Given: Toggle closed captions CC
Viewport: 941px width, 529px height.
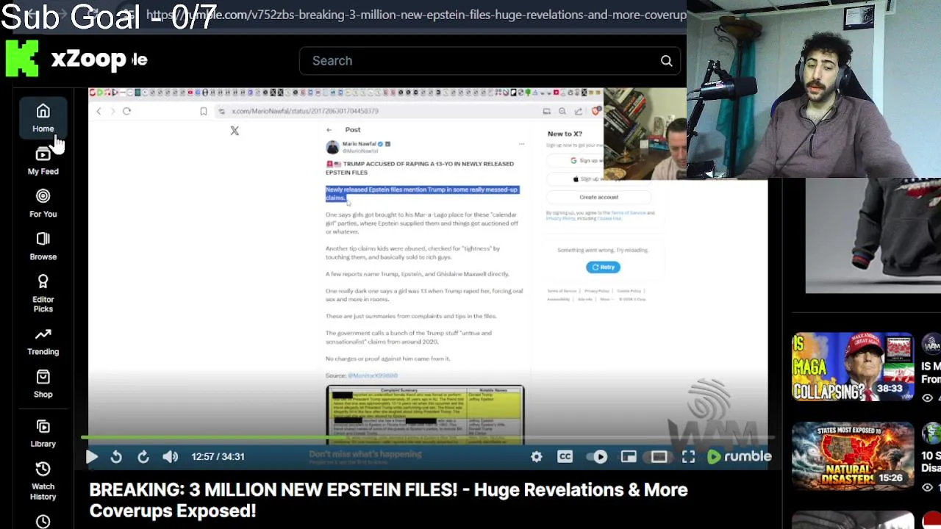Looking at the screenshot, I should click(x=565, y=456).
